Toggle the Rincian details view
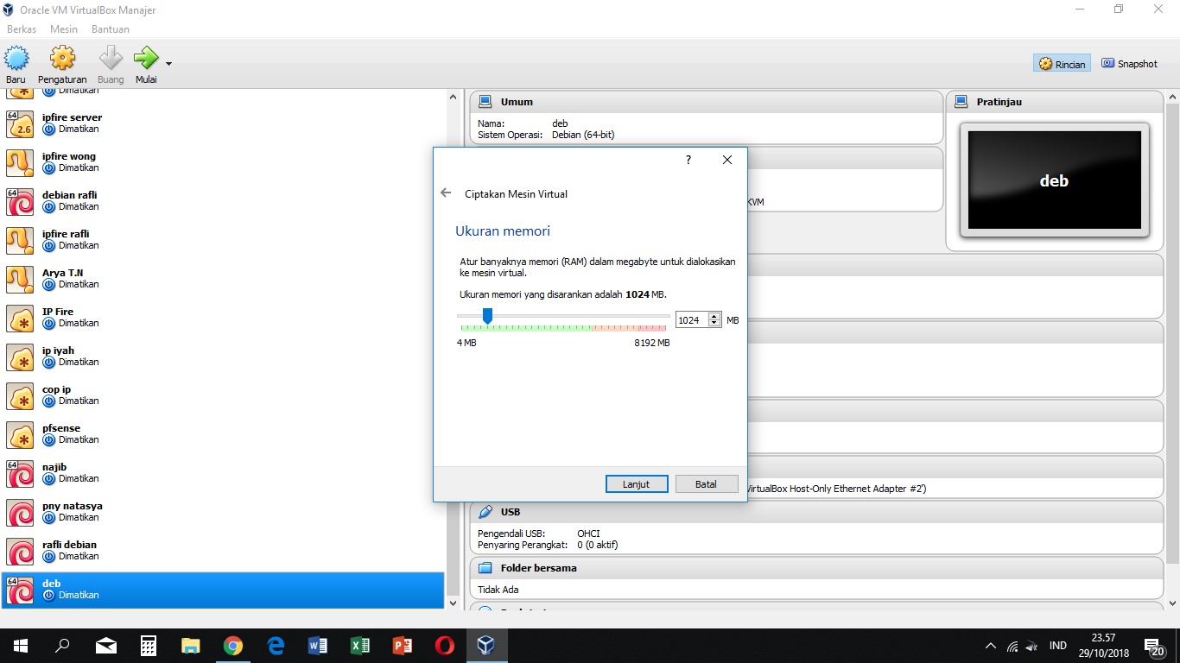 (x=1061, y=63)
